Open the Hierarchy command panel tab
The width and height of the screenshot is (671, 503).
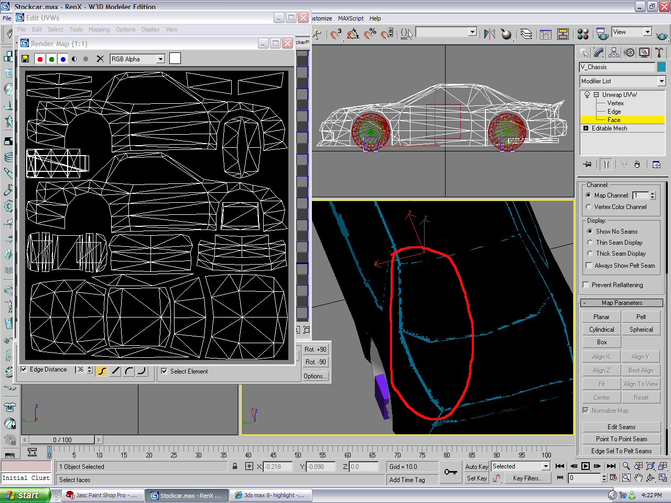tap(614, 52)
